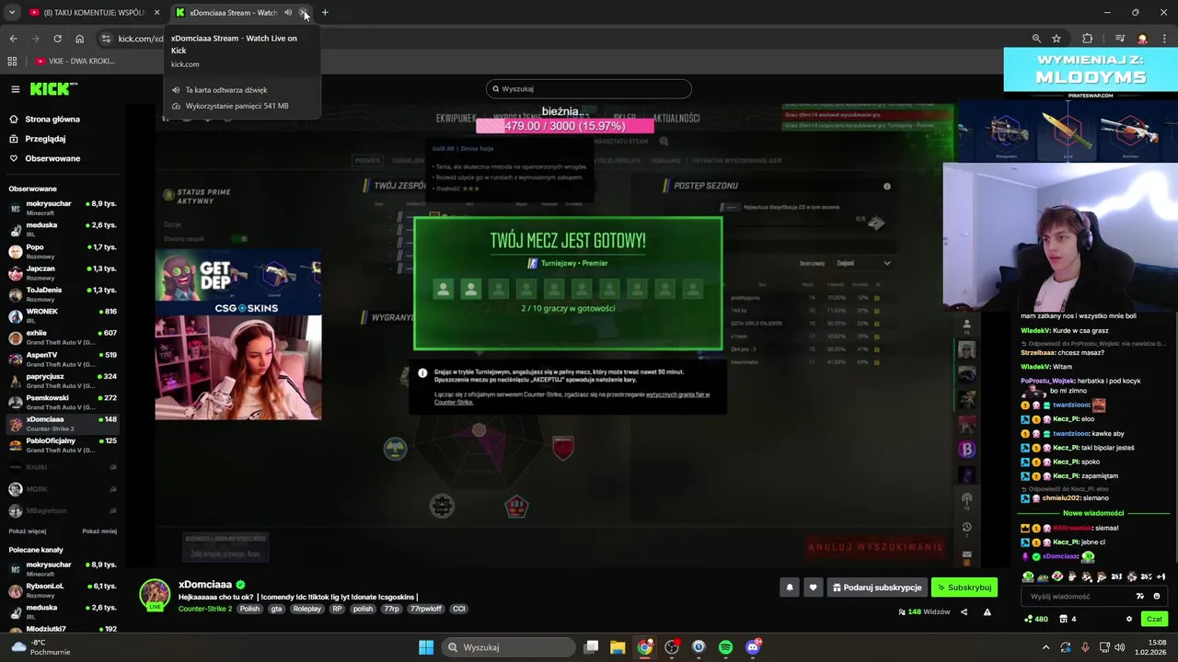Open a new browser tab
Viewport: 1178px width, 662px height.
click(x=325, y=13)
